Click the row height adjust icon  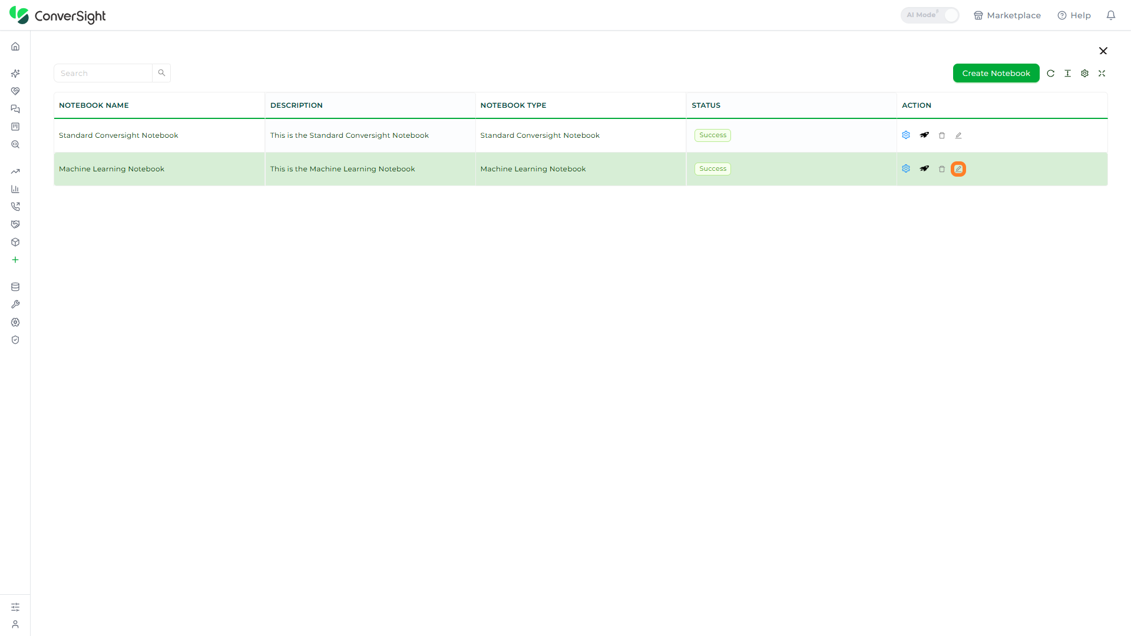point(1067,73)
